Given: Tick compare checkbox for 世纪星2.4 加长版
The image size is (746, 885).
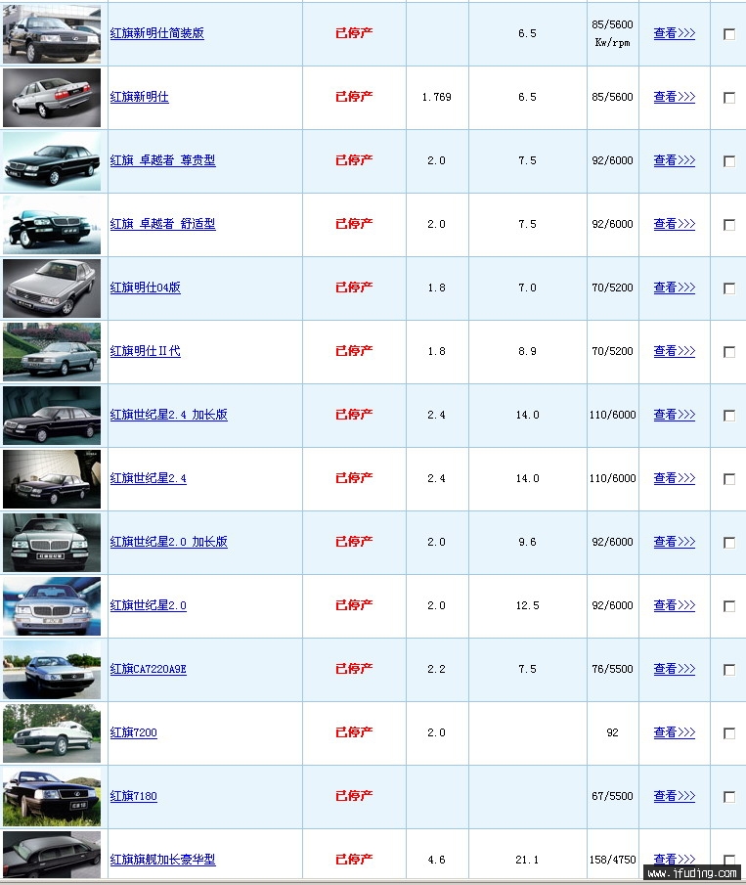Looking at the screenshot, I should click(729, 416).
